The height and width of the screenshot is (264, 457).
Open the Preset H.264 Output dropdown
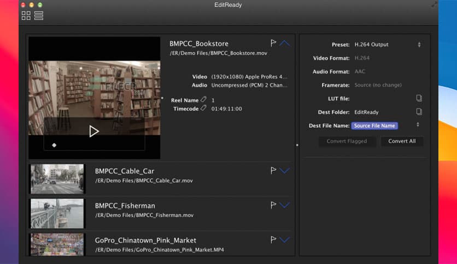click(x=419, y=45)
